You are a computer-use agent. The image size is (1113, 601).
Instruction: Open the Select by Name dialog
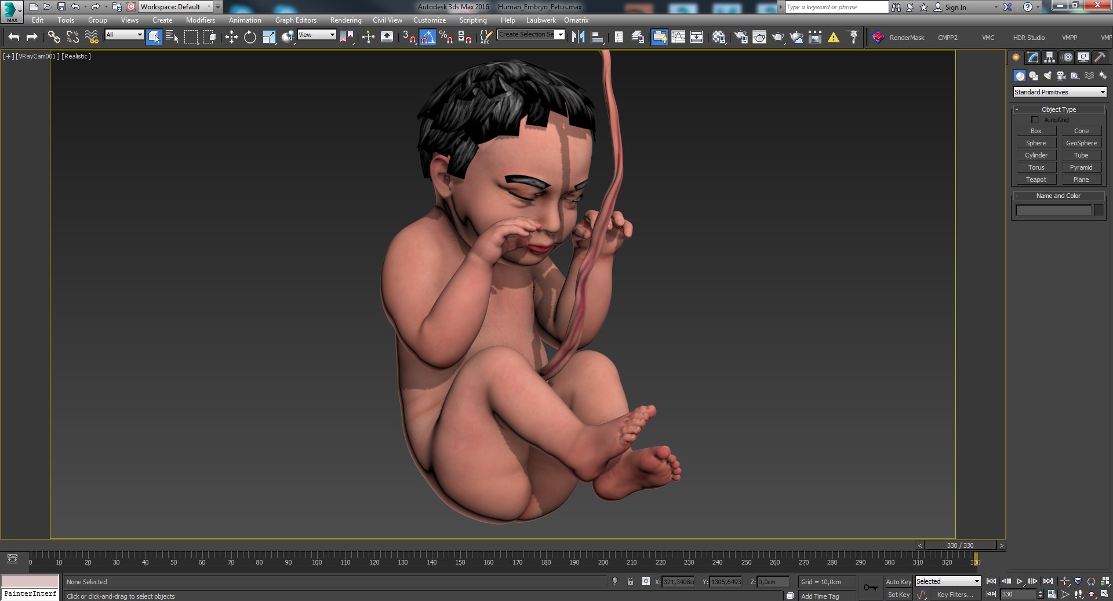[x=172, y=37]
